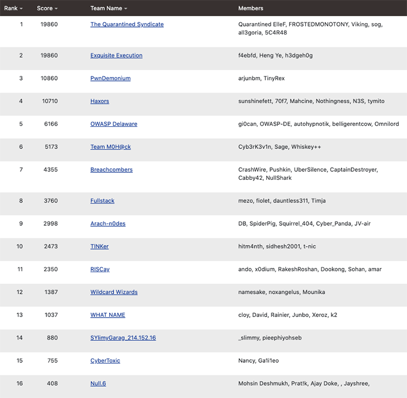407x398 pixels.
Task: Select members '_slimmy, pieephiyohseb'
Action: (x=270, y=338)
